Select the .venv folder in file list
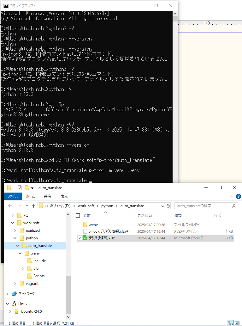The width and height of the screenshot is (242, 326). [93, 225]
